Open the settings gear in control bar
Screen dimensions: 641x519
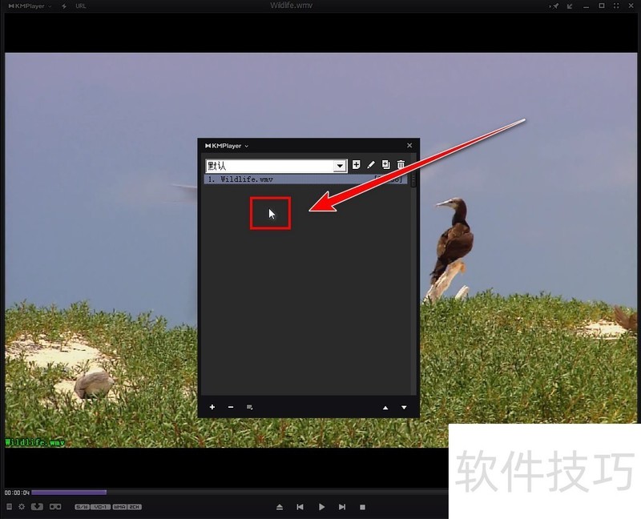22,506
